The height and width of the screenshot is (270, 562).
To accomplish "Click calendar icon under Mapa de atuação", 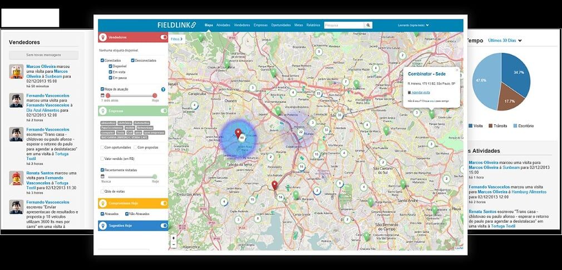I will click(x=102, y=96).
